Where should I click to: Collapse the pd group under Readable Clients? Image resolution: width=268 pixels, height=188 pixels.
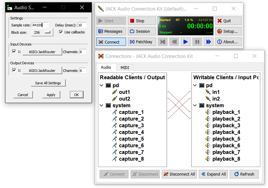pos(101,85)
